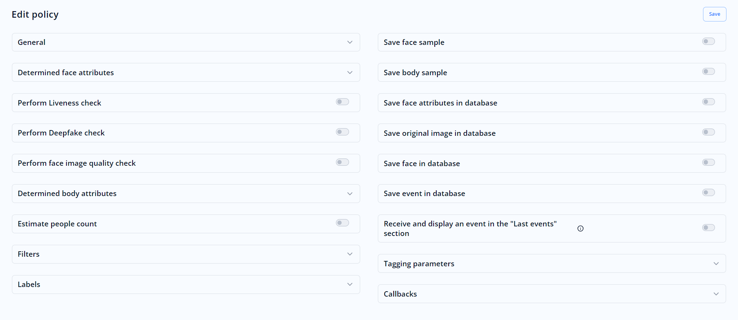
Task: Click the Save button
Action: [714, 14]
